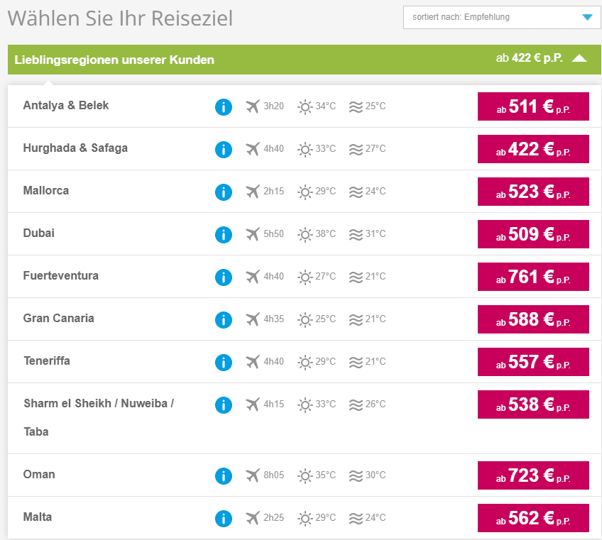Select the 'ab 422 €' price button for Hurghada
Screen dimensions: 602x540
coord(533,149)
